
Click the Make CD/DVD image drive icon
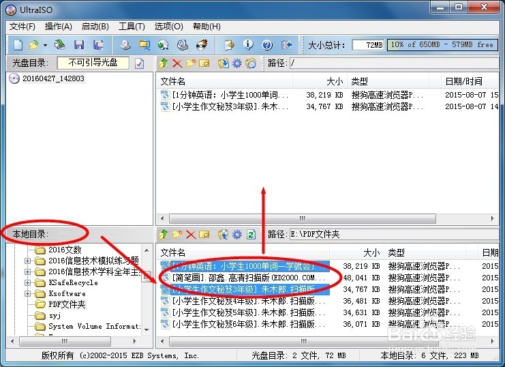[x=125, y=45]
